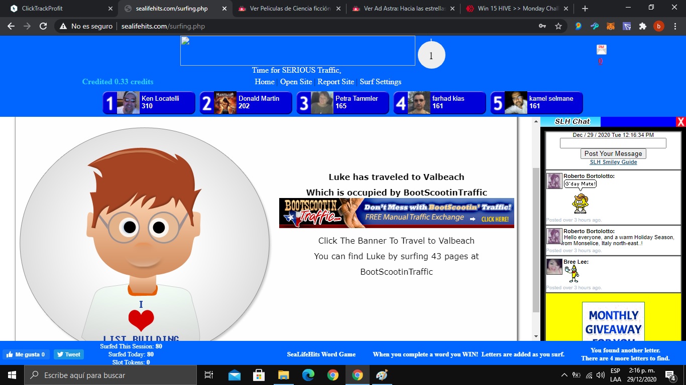Open the not secure site info icon
The image size is (686, 385).
coord(63,26)
